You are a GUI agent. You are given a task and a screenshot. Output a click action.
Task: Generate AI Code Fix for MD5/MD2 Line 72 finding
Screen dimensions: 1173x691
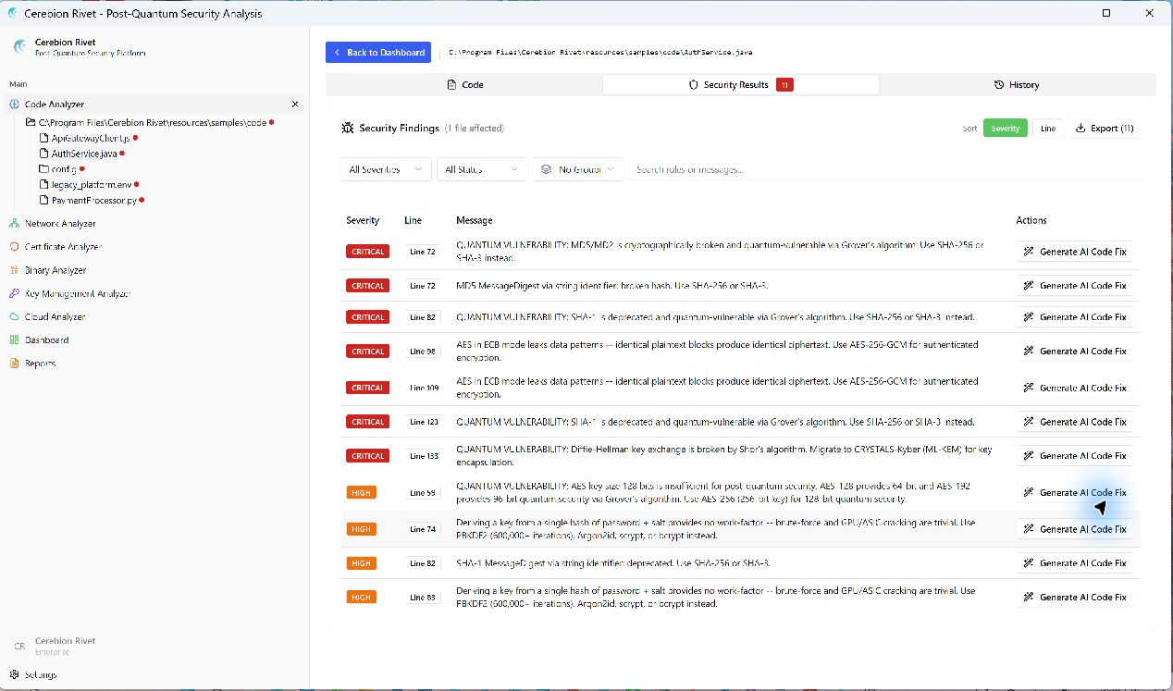1074,252
